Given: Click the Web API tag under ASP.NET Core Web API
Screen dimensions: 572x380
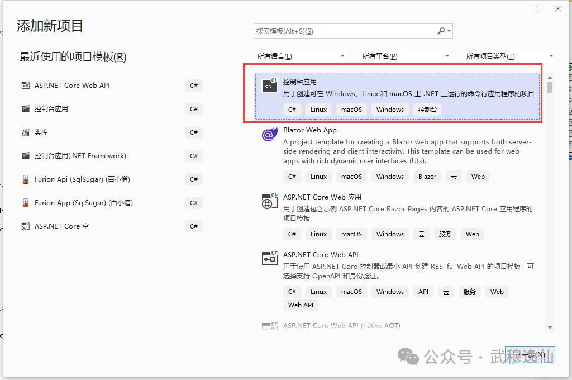Looking at the screenshot, I should click(x=301, y=305).
